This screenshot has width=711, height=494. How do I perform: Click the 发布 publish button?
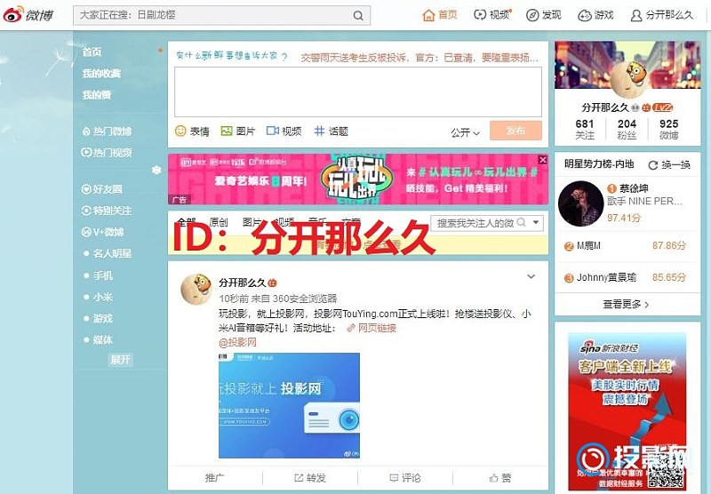pos(515,131)
